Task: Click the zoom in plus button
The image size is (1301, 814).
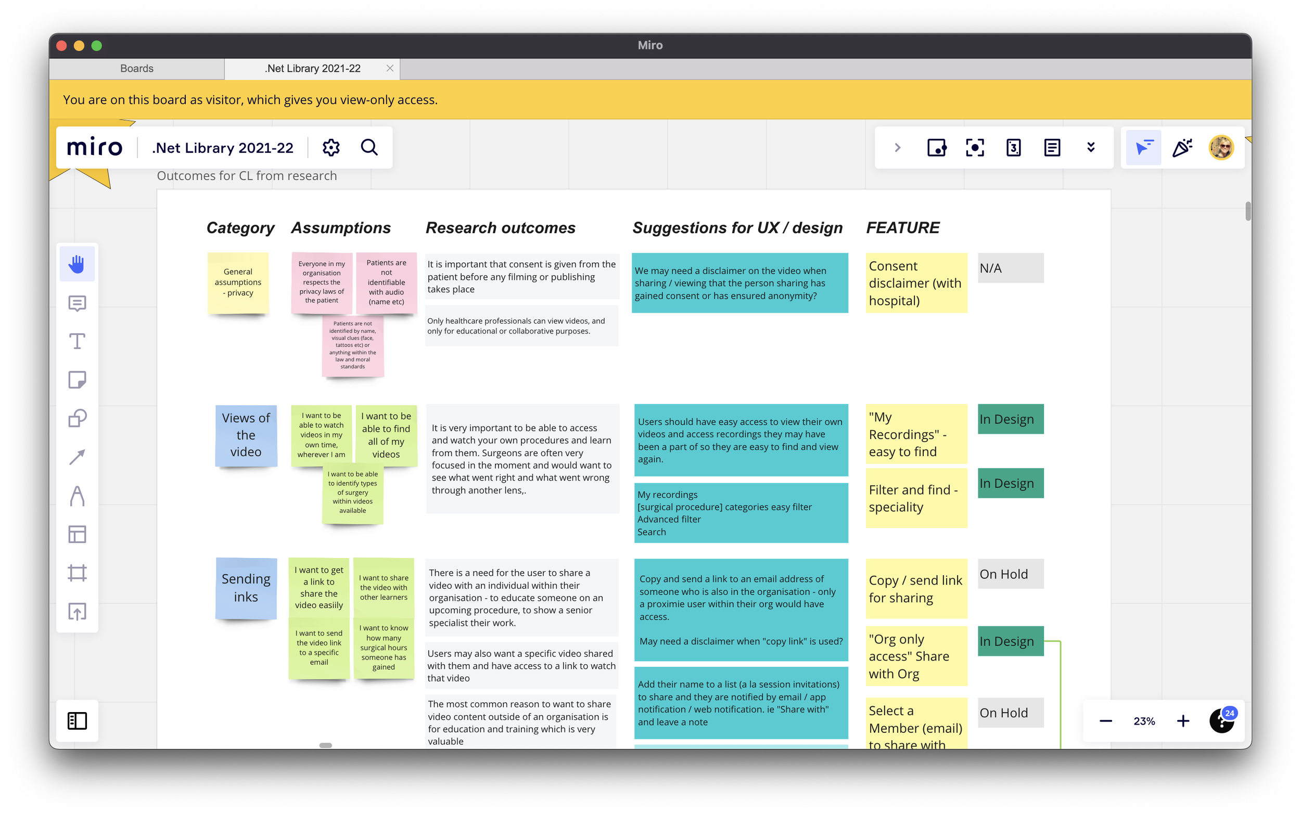Action: tap(1183, 721)
